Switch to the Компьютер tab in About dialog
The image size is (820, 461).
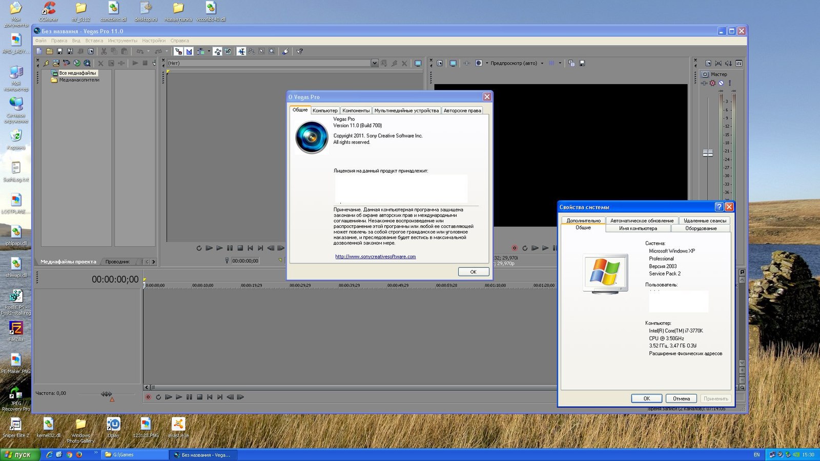point(325,111)
